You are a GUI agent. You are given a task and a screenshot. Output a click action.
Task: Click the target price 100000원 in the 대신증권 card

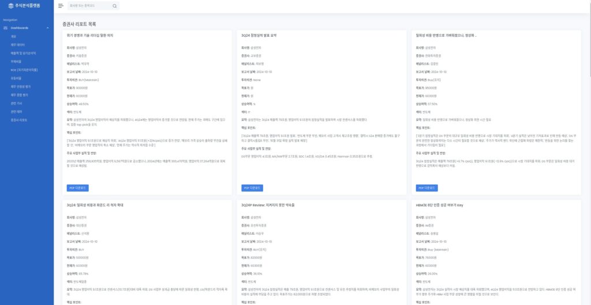point(83,258)
